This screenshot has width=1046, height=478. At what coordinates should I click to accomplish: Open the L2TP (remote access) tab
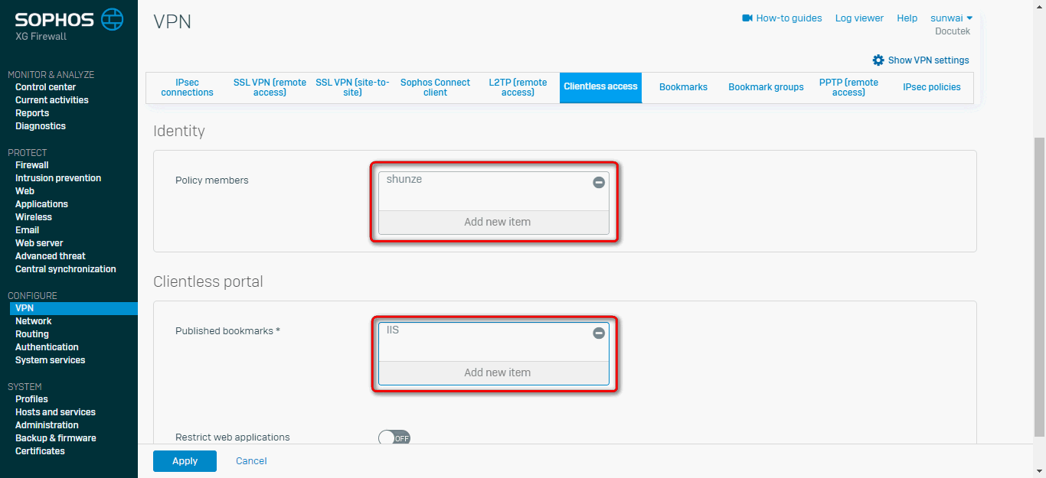click(518, 87)
